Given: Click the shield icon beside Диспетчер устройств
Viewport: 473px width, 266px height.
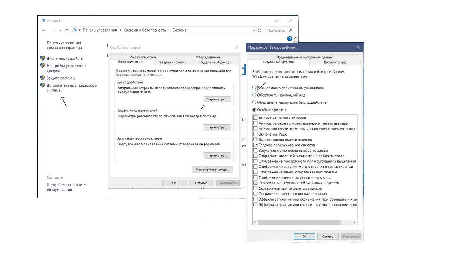Looking at the screenshot, I should tap(43, 58).
